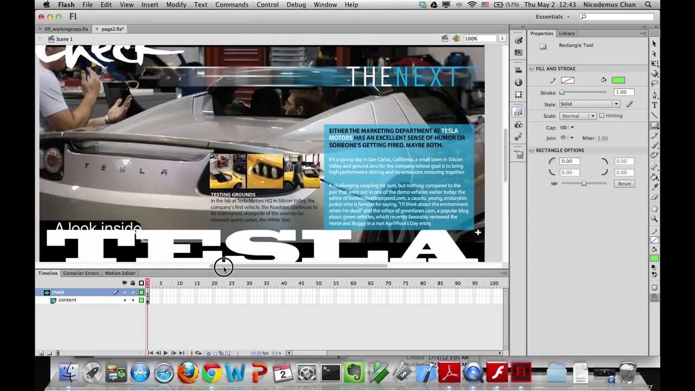Open Properties panel options menu
The height and width of the screenshot is (391, 695).
pyautogui.click(x=644, y=34)
